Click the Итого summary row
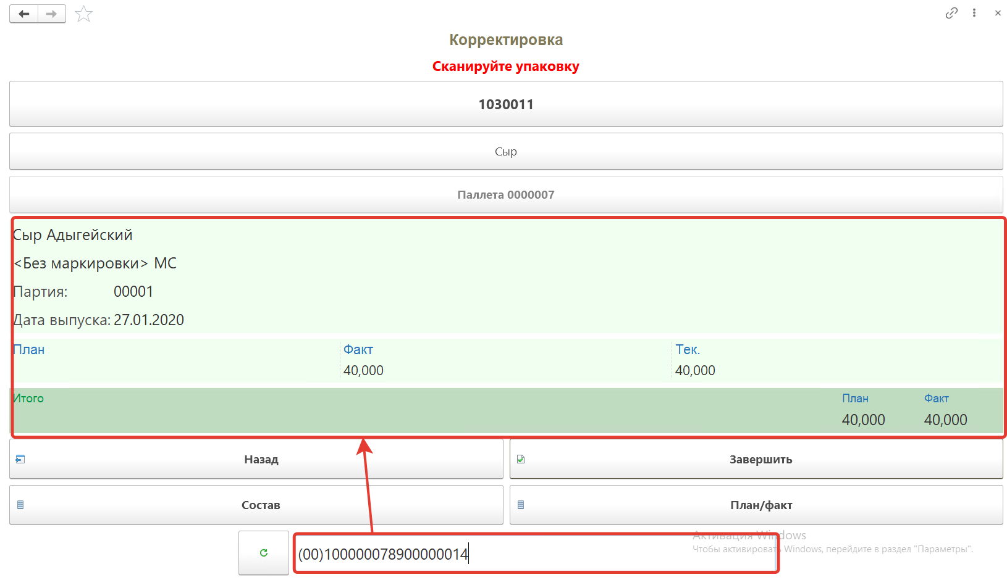The image size is (1007, 580). (x=371, y=410)
